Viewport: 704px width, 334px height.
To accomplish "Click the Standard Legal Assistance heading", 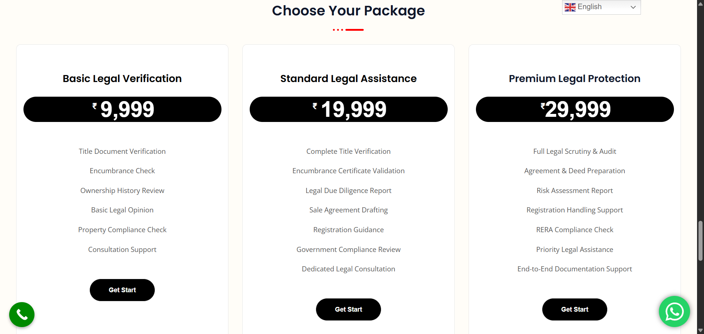I will 348,79.
